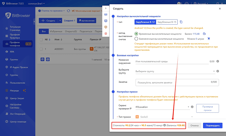Click shopping cart icon beside Можно 0 штуки
The image size is (226, 136).
pyautogui.click(x=209, y=39)
